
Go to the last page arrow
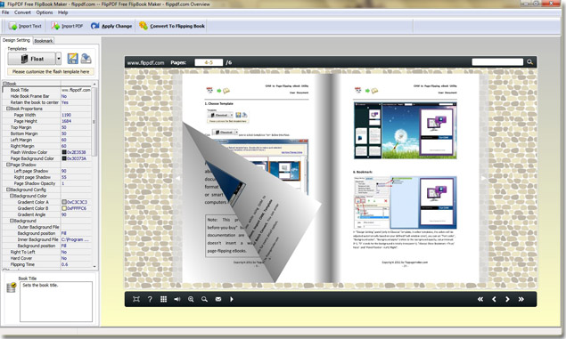click(x=521, y=299)
